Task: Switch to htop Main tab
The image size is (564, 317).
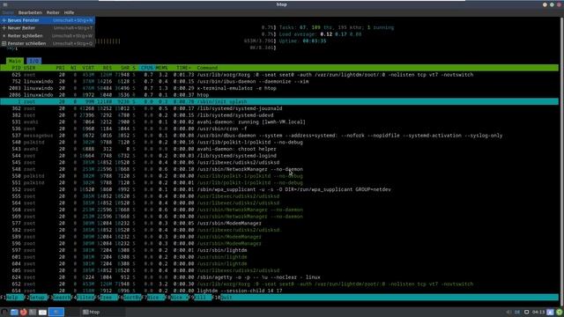Action: [15, 61]
